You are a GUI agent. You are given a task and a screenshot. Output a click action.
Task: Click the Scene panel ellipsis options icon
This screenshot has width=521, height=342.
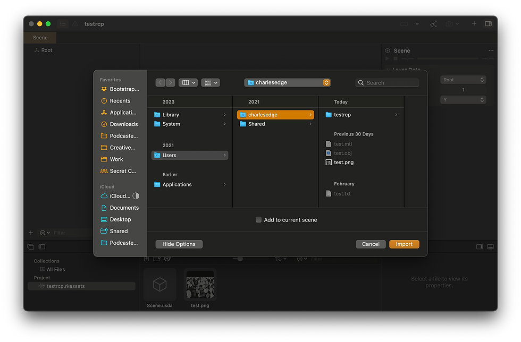(492, 50)
